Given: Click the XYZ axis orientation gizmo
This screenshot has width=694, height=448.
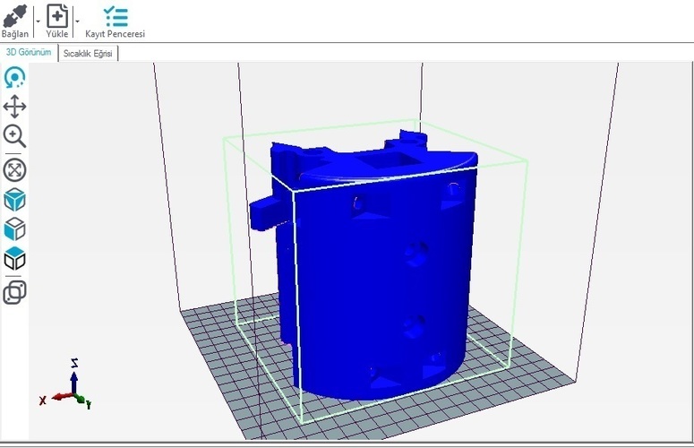Looking at the screenshot, I should (66, 384).
